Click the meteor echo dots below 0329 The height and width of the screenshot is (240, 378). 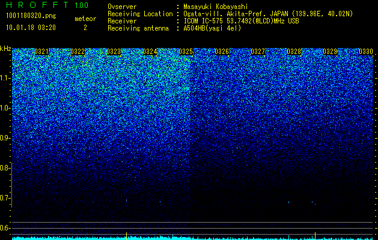tap(314, 203)
